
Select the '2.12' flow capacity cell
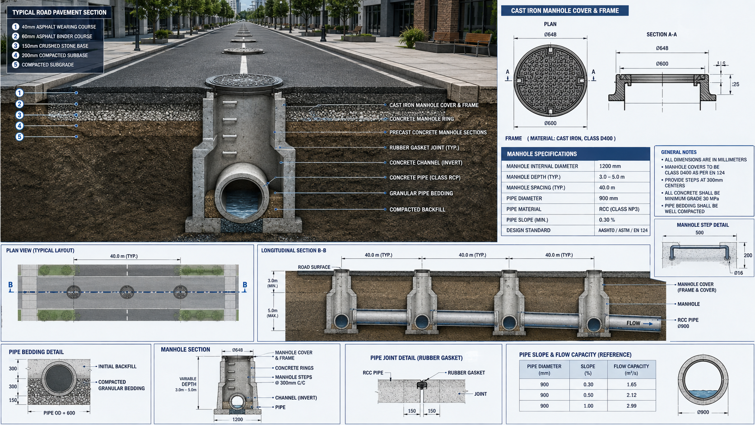pos(631,395)
